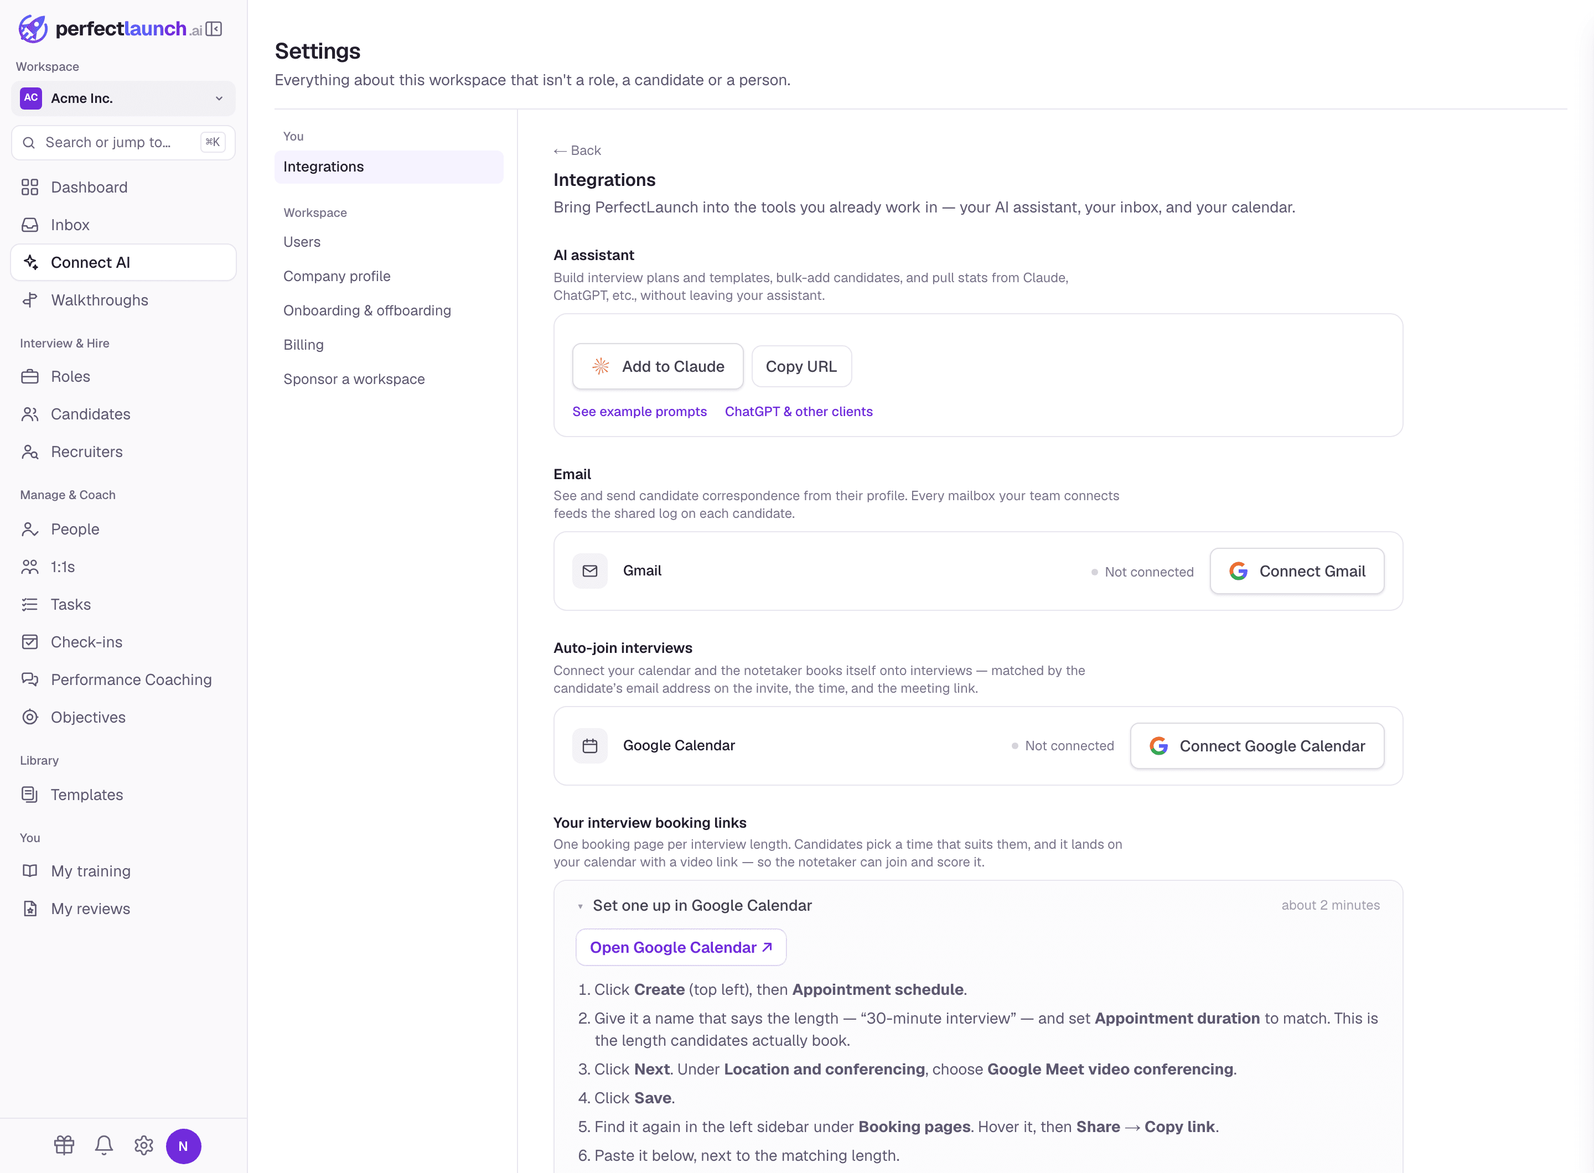Screen dimensions: 1594x1173
Task: Open the settings gear icon
Action: 143,1145
